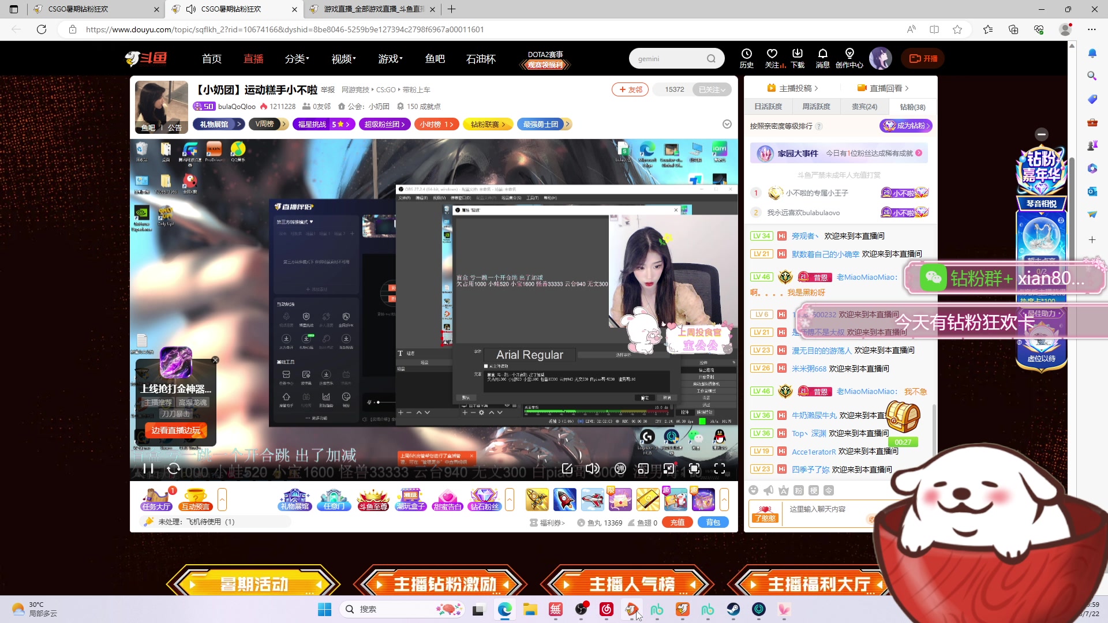Toggle the 令 command chat option

coord(828,490)
